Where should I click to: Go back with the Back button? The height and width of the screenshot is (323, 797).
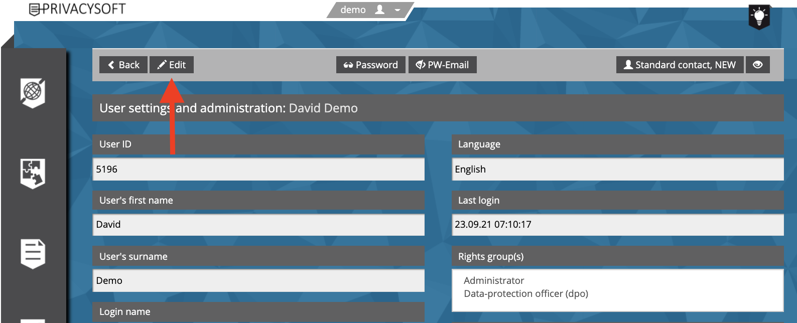pyautogui.click(x=123, y=65)
